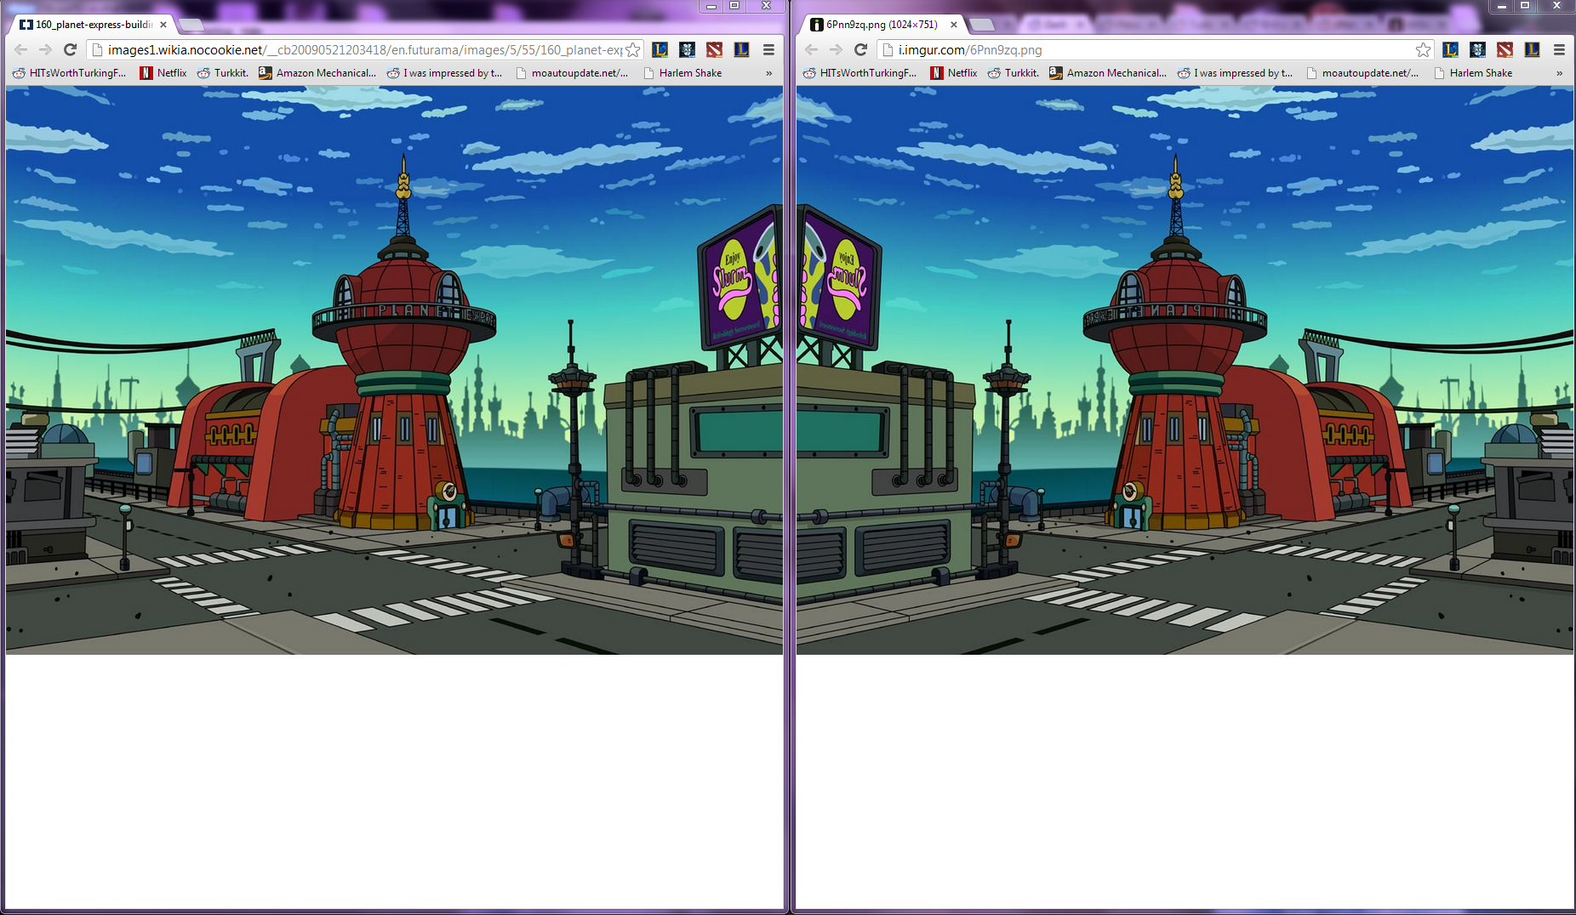Open green-badged League of Legends extension in wikia window
1576x915 pixels.
(x=660, y=50)
